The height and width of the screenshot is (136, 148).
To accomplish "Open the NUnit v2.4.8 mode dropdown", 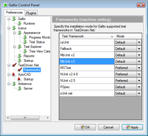I will click(139, 74).
